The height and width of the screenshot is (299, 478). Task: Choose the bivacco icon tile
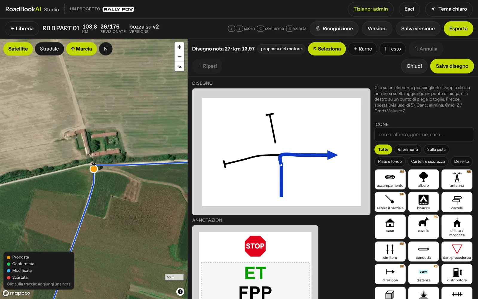423,202
